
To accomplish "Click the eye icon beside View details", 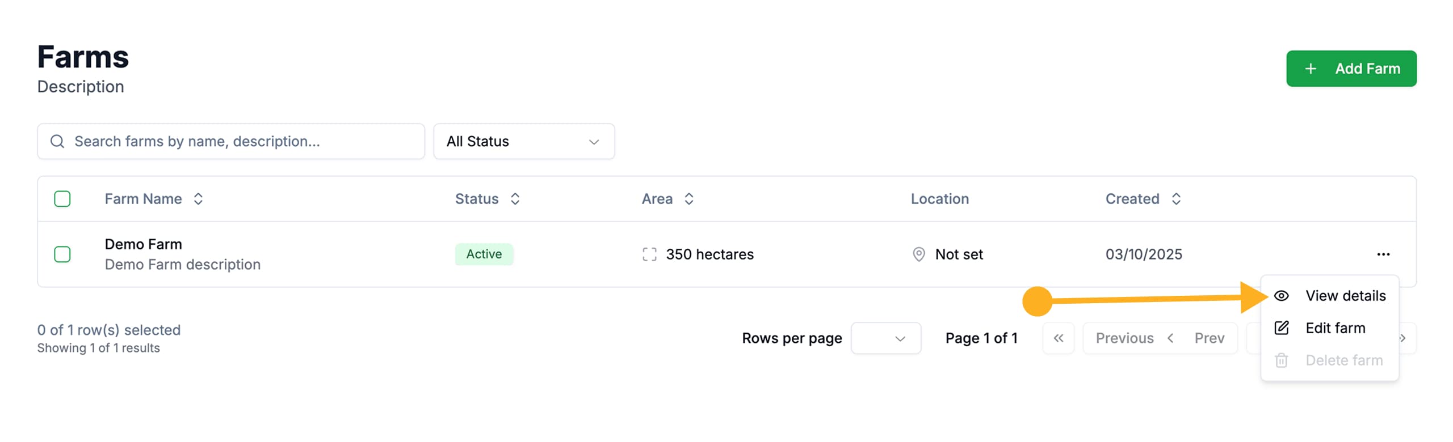I will 1281,296.
